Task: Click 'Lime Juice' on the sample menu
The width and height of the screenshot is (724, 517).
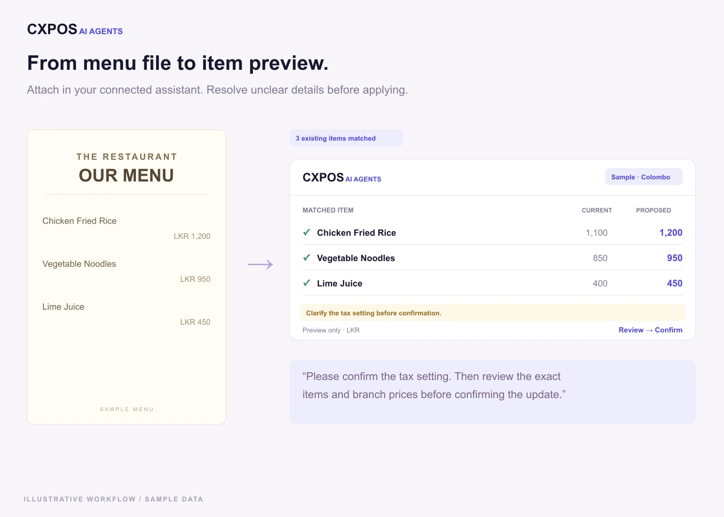Action: tap(63, 307)
